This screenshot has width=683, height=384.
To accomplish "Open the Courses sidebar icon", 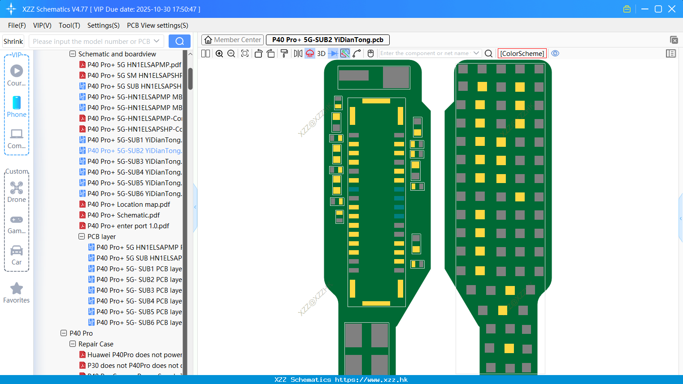I will [x=17, y=75].
